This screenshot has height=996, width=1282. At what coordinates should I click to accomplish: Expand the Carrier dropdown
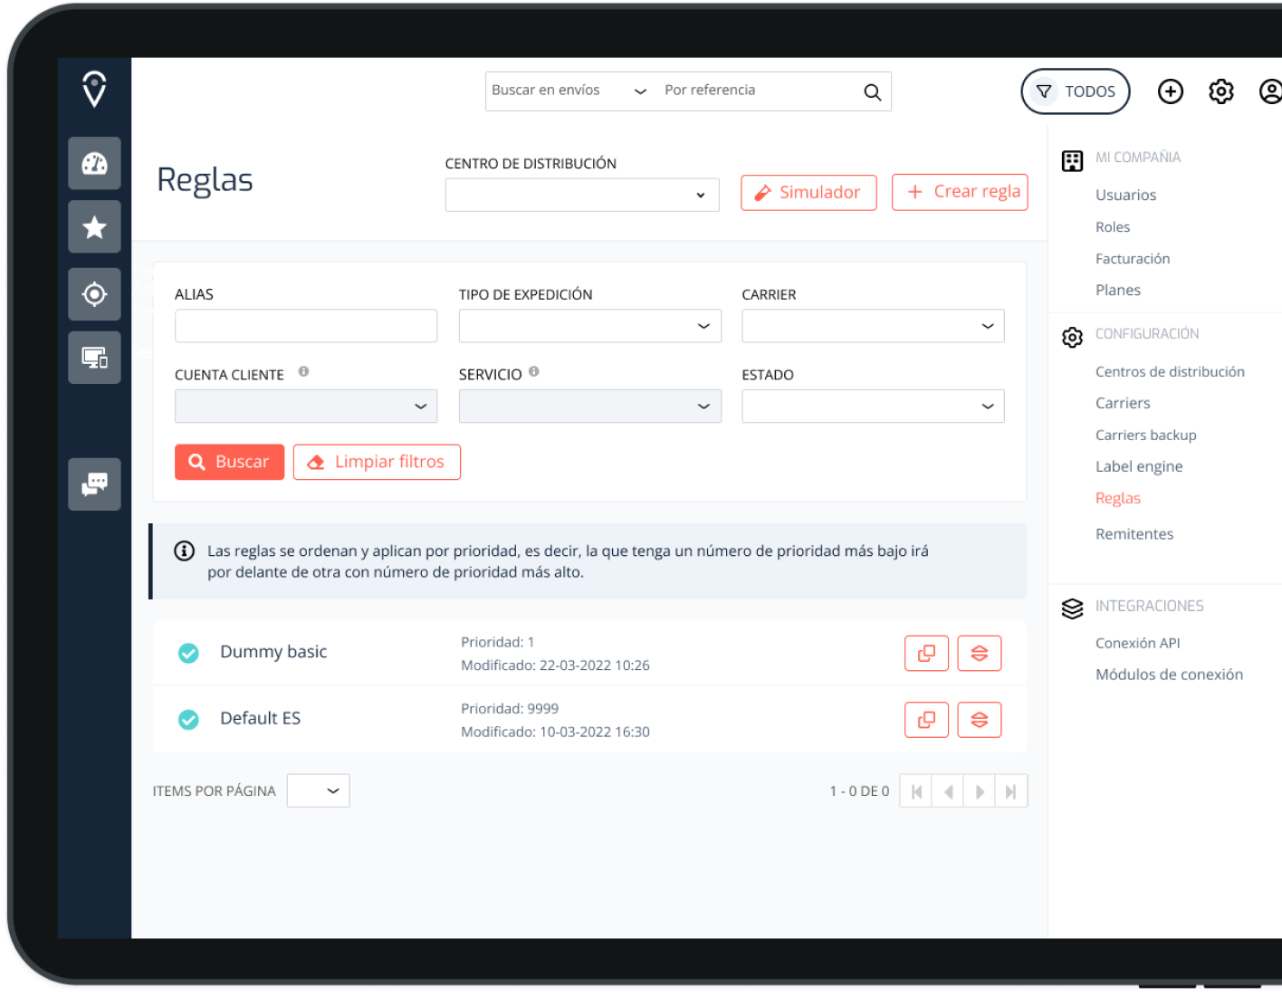pyautogui.click(x=873, y=326)
